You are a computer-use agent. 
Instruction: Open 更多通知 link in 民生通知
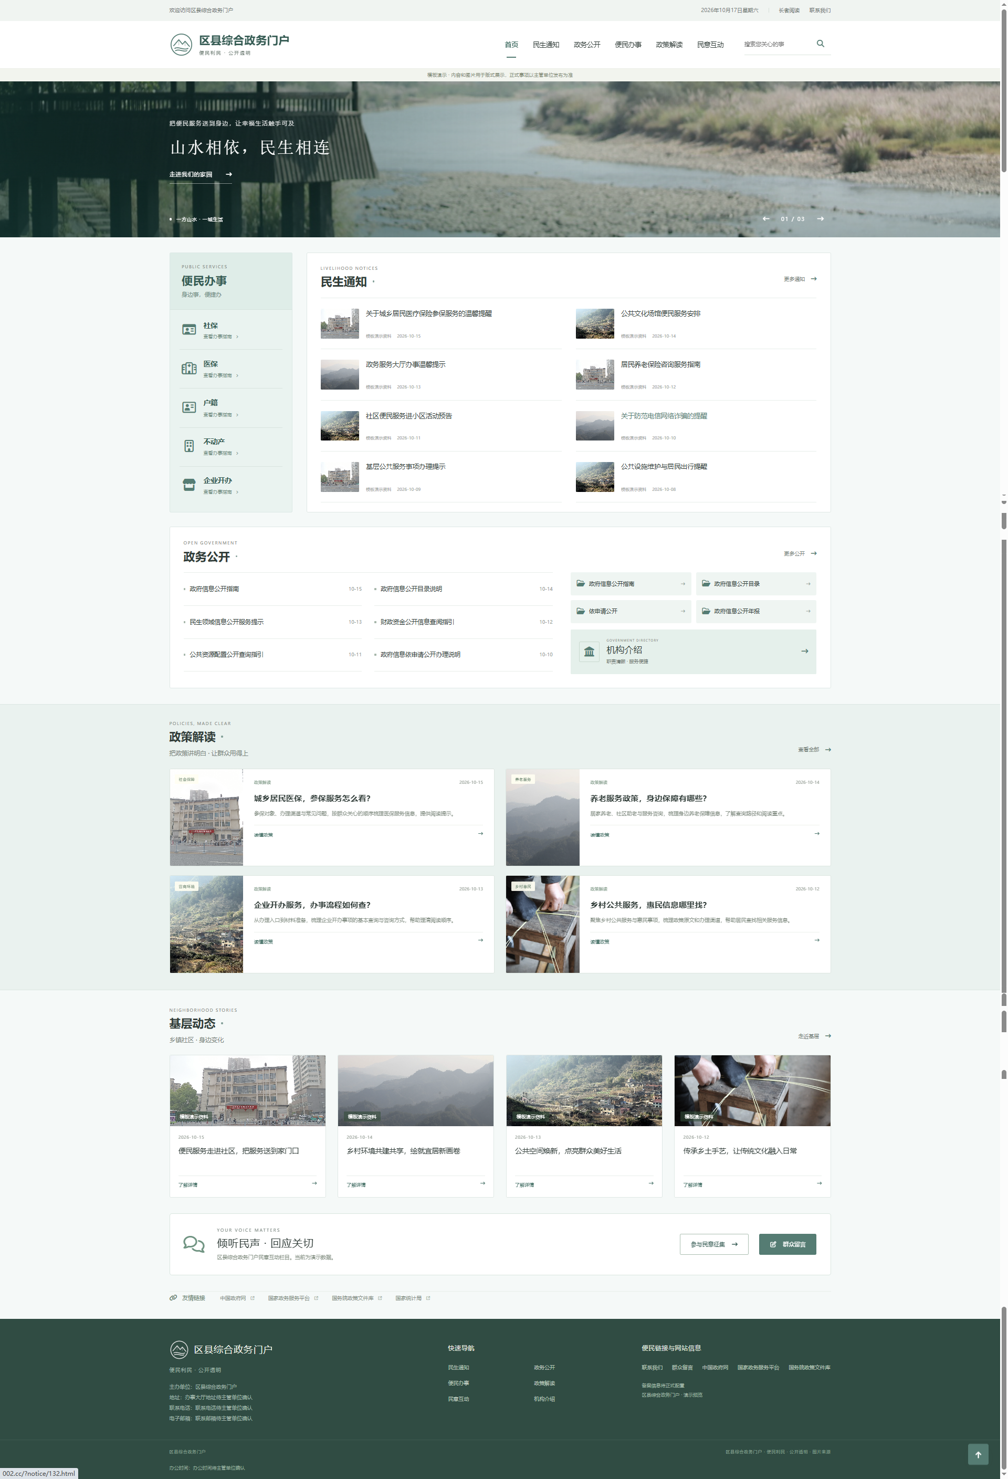click(x=801, y=279)
